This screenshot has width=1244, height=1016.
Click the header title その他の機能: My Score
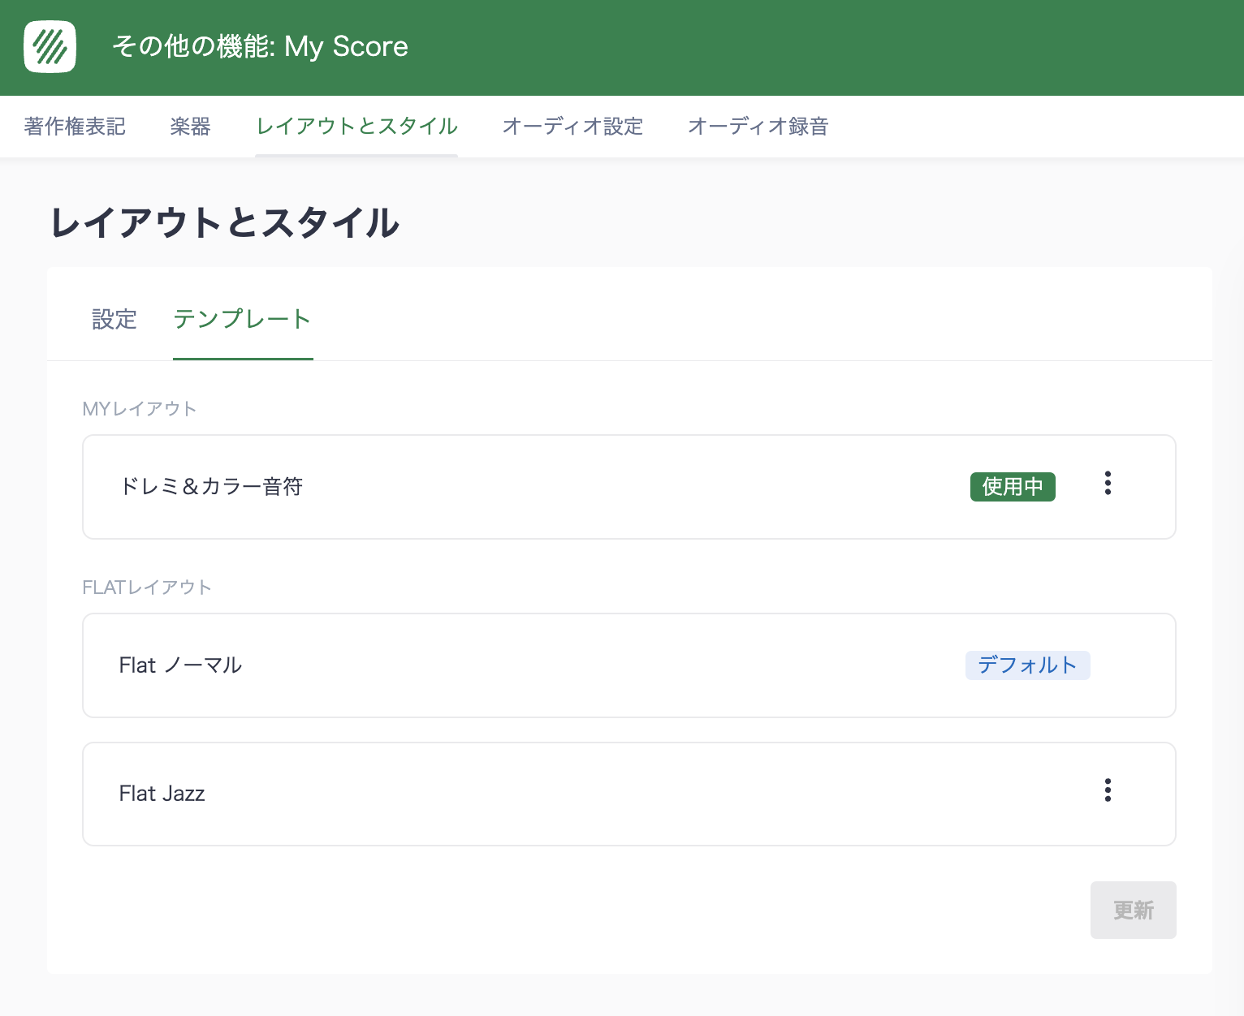(260, 47)
